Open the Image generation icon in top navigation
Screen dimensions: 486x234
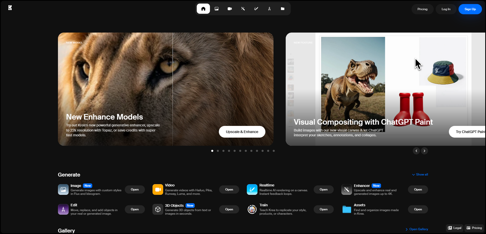(x=217, y=9)
